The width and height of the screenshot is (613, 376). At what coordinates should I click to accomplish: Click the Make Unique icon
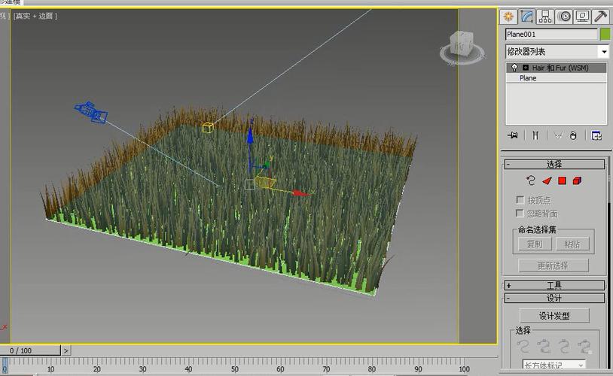tap(558, 135)
